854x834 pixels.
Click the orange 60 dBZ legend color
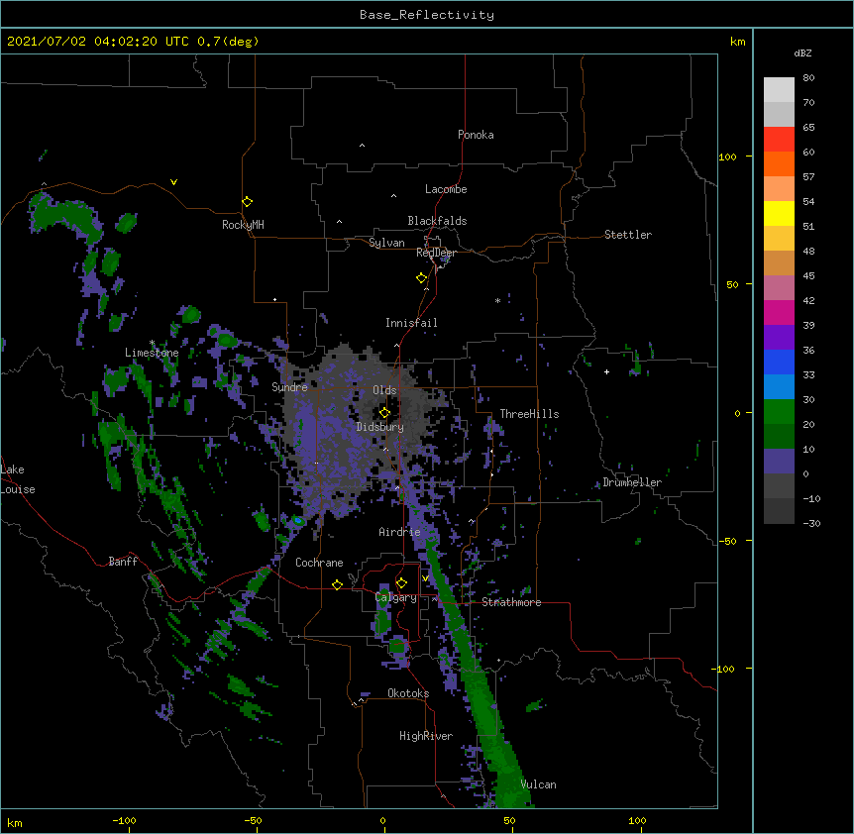click(779, 163)
